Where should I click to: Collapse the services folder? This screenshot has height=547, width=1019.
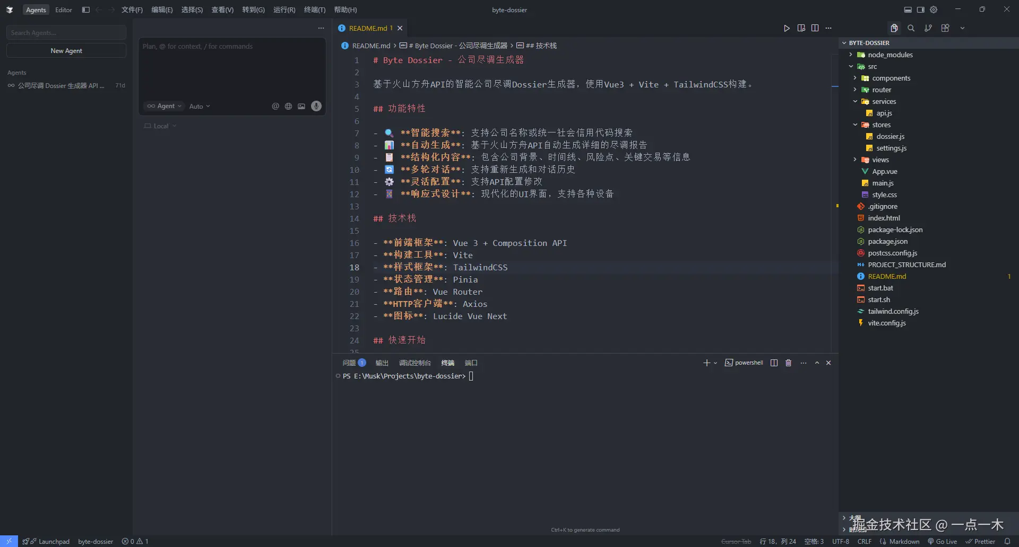[x=855, y=101]
